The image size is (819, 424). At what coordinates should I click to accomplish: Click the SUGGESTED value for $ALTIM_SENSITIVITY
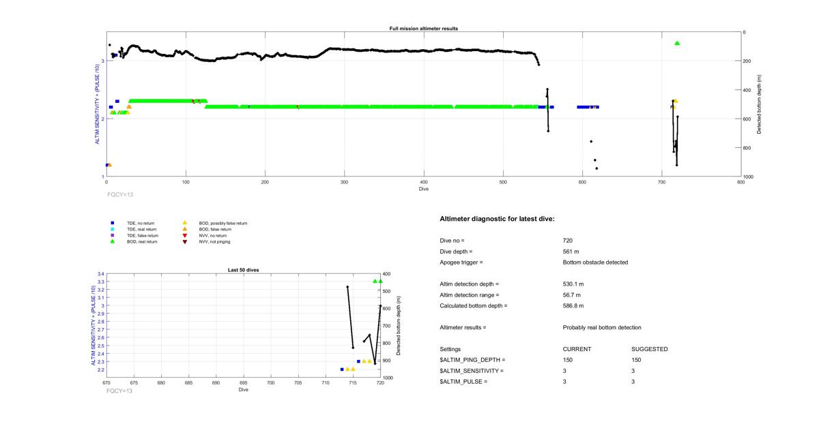click(633, 371)
